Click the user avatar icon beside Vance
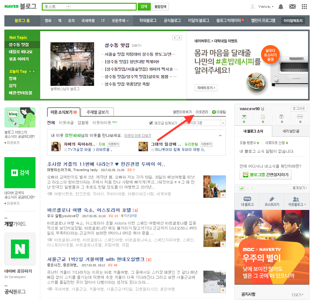Image resolution: width=314 pixels, height=303 pixels. 253,7
